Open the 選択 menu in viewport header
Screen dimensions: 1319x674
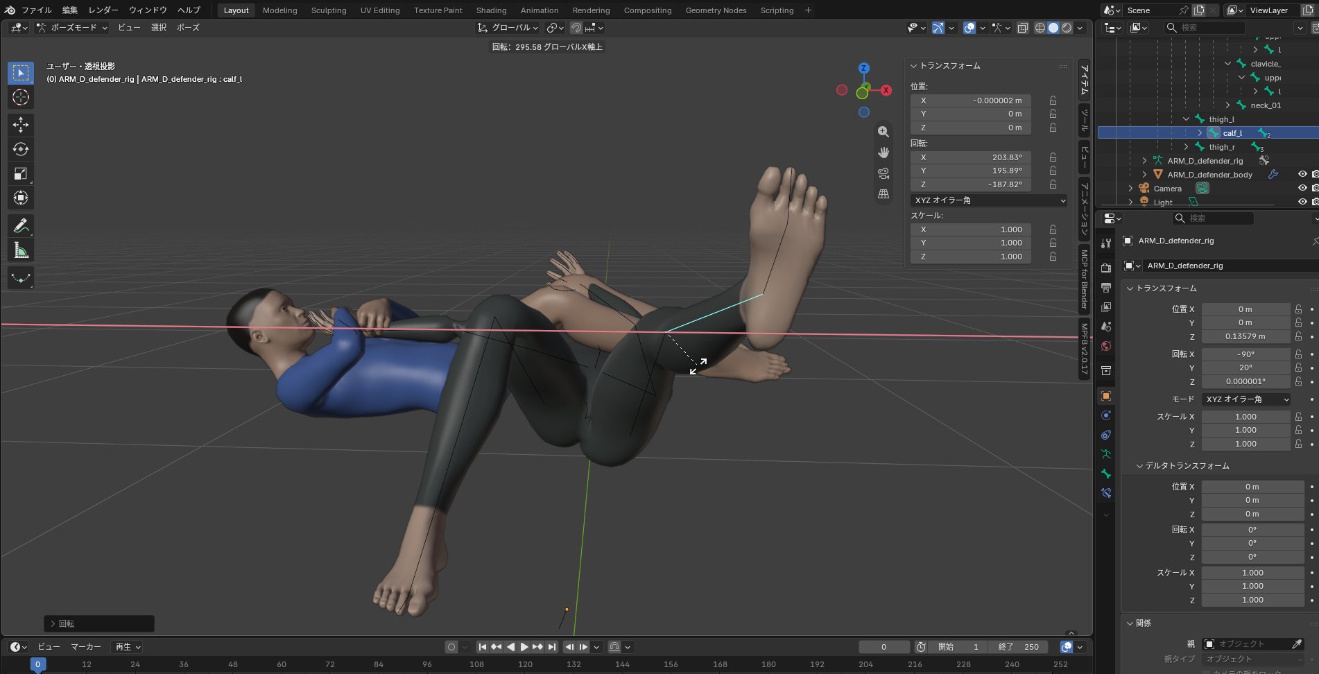(159, 28)
